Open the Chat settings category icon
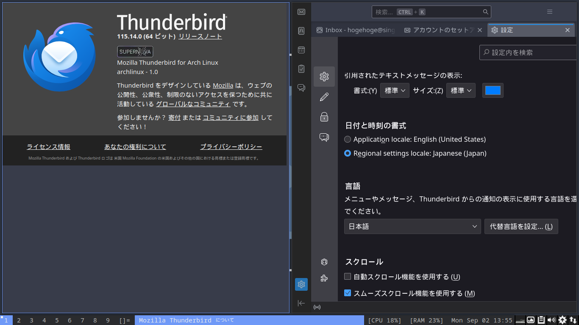Image resolution: width=579 pixels, height=325 pixels. coord(324,137)
